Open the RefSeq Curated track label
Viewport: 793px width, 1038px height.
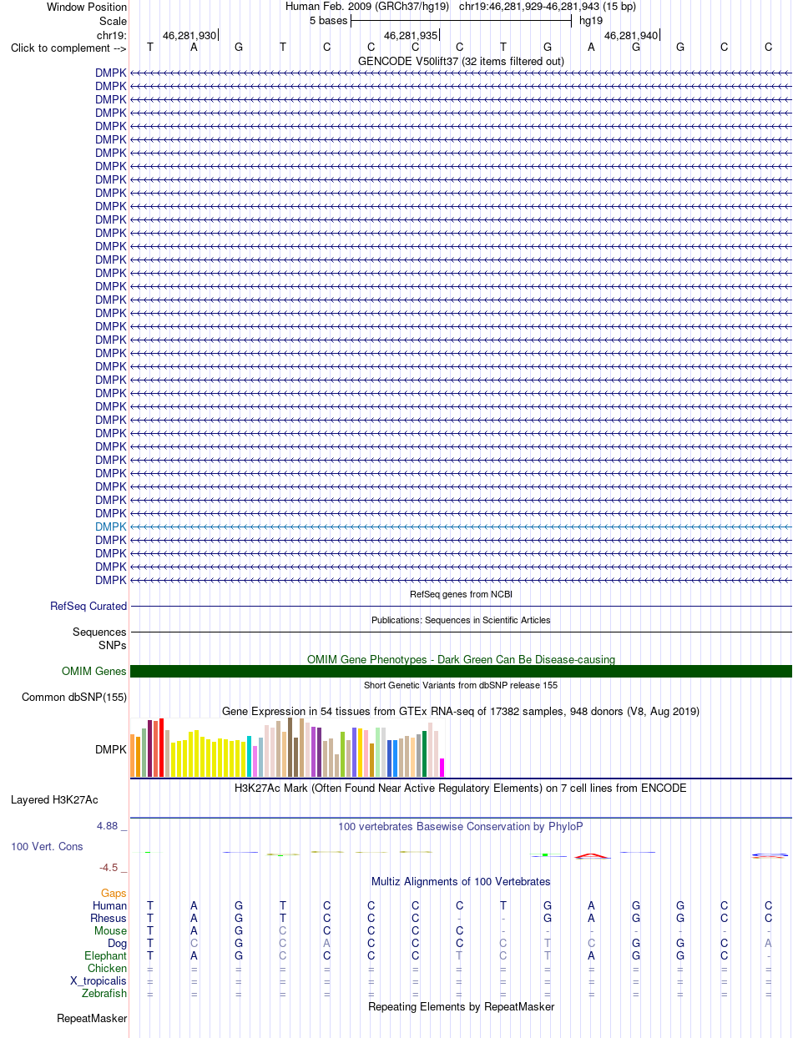pos(88,607)
